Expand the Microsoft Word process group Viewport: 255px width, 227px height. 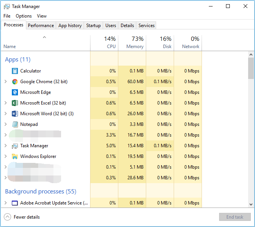(x=5, y=114)
